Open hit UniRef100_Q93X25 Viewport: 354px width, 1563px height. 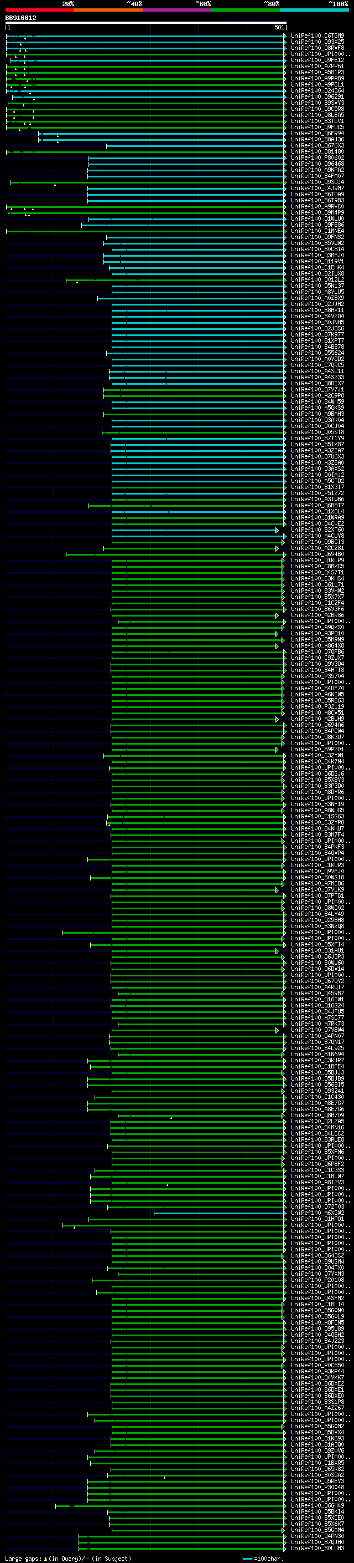(317, 42)
